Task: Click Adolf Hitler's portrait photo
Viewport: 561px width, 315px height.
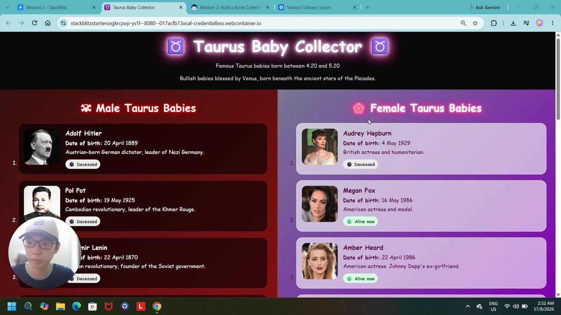Action: point(42,147)
